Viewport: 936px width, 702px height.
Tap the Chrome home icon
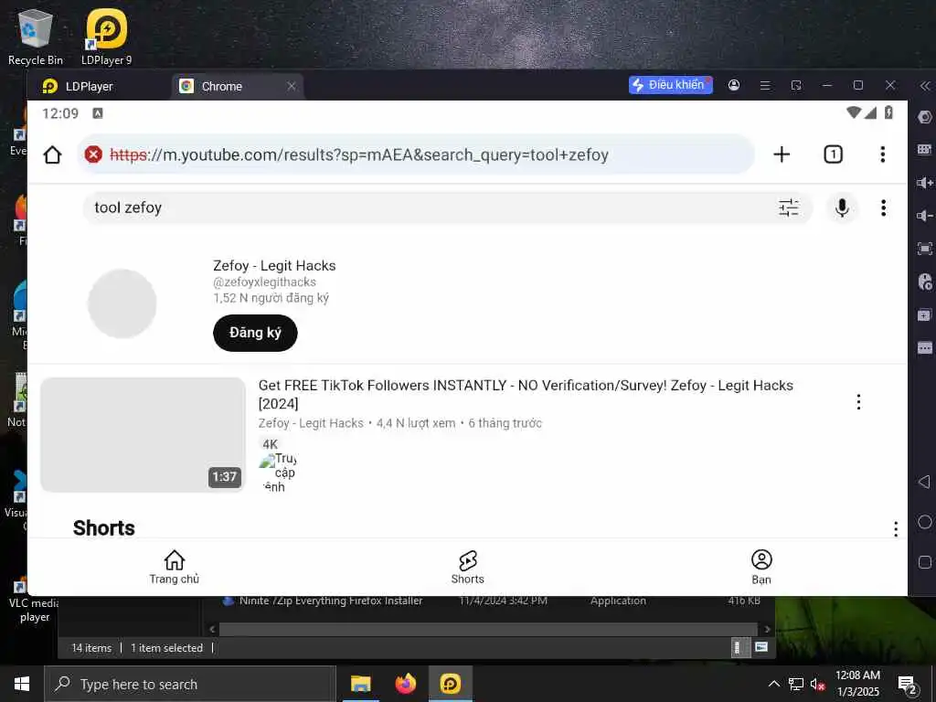(52, 155)
